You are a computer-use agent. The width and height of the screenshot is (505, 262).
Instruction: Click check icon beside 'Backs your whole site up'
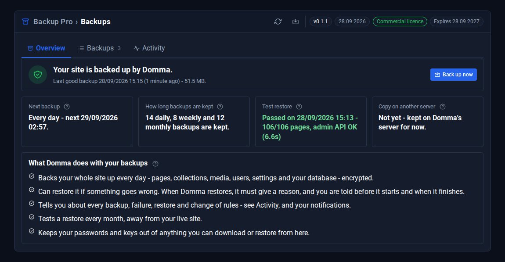(32, 176)
